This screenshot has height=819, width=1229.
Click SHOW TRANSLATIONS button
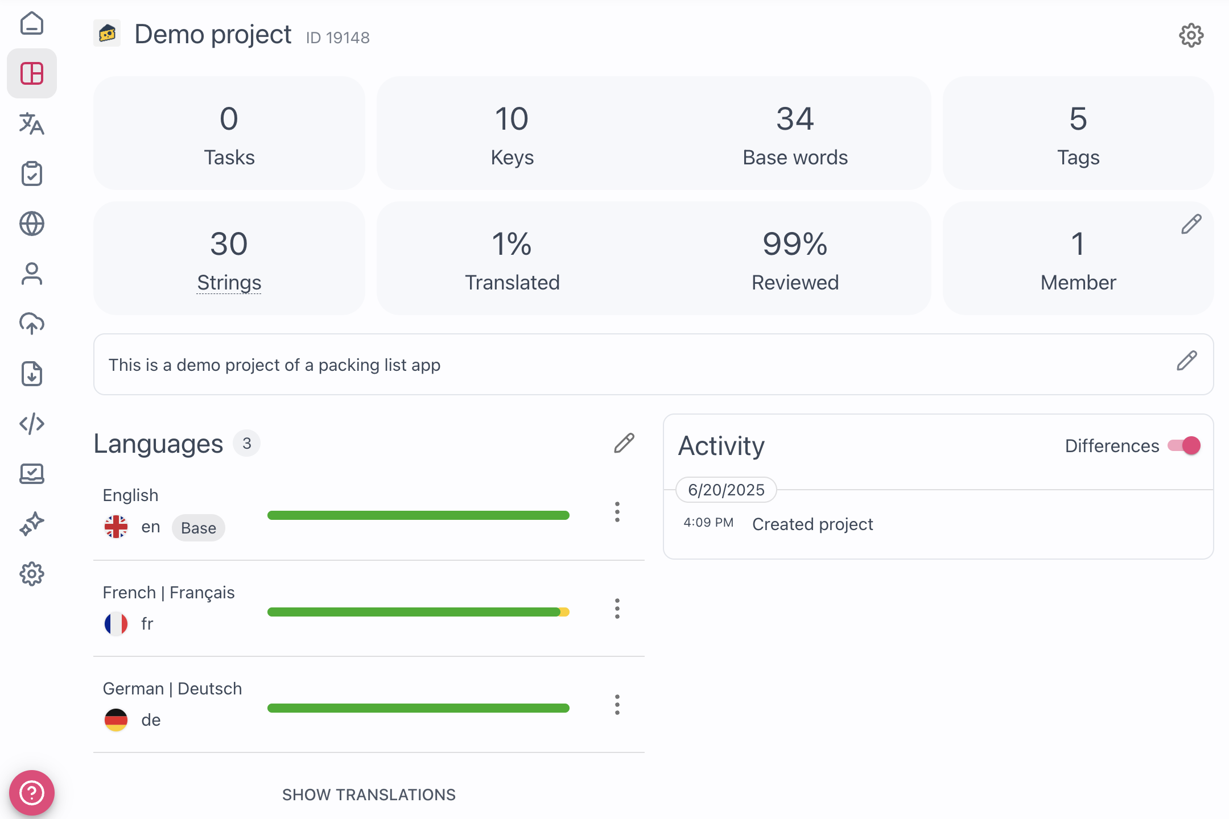coord(369,795)
